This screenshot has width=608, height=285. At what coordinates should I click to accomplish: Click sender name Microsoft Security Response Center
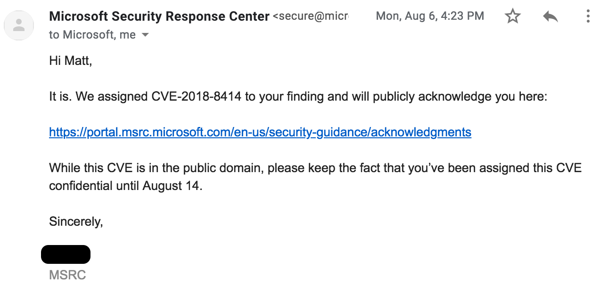pos(159,16)
